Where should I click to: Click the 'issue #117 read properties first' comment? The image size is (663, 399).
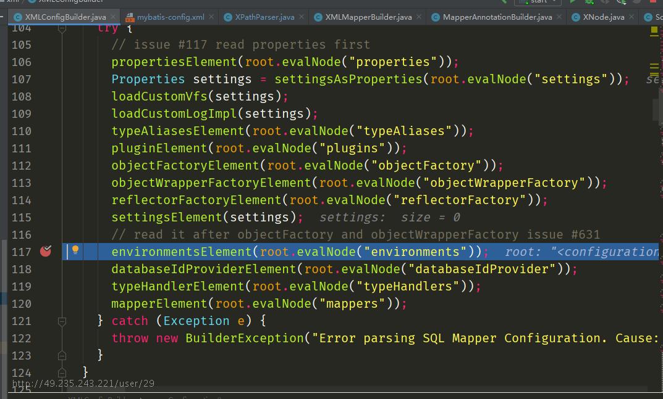click(x=240, y=45)
